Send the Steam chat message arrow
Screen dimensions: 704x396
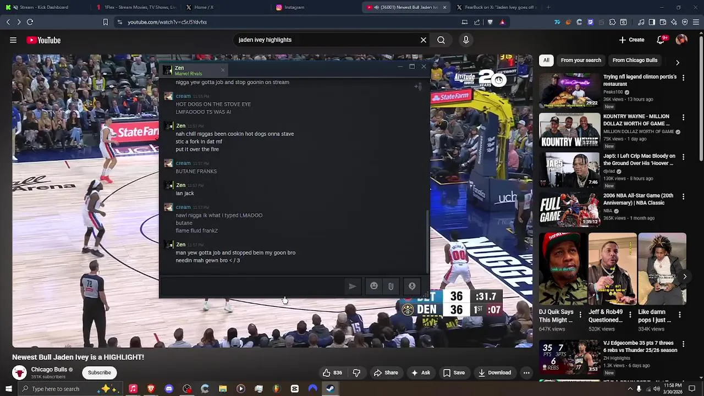353,286
